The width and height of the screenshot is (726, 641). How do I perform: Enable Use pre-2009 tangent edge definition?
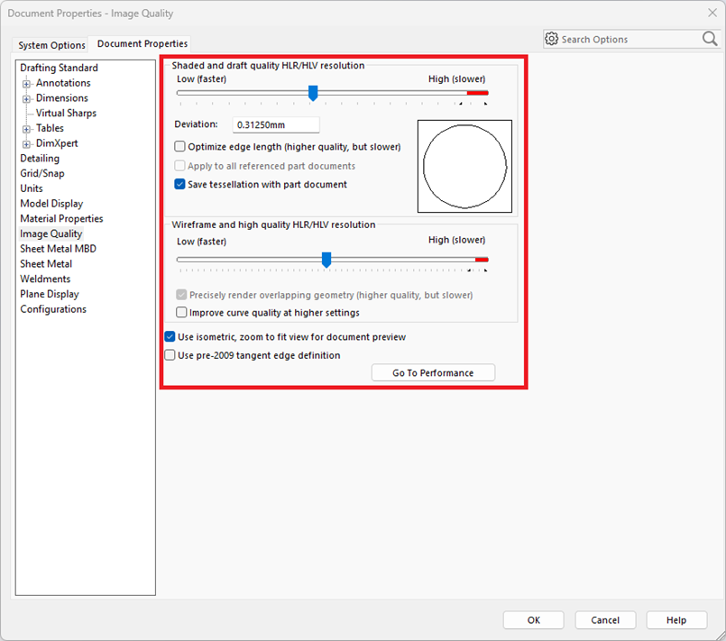coord(170,355)
